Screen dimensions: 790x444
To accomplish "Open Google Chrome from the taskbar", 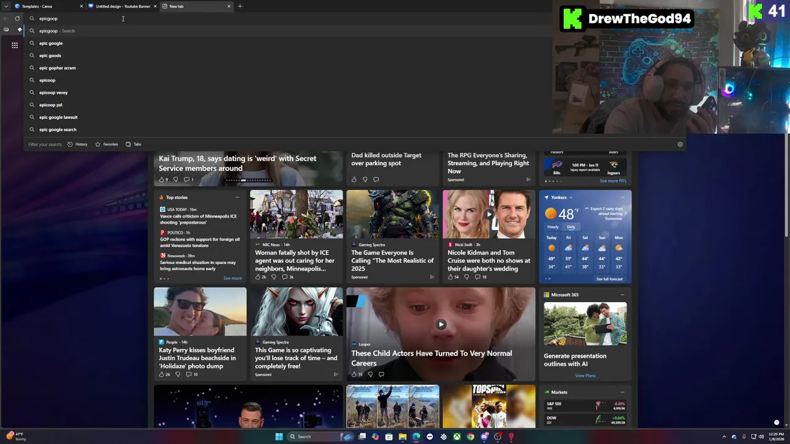I will [470, 437].
